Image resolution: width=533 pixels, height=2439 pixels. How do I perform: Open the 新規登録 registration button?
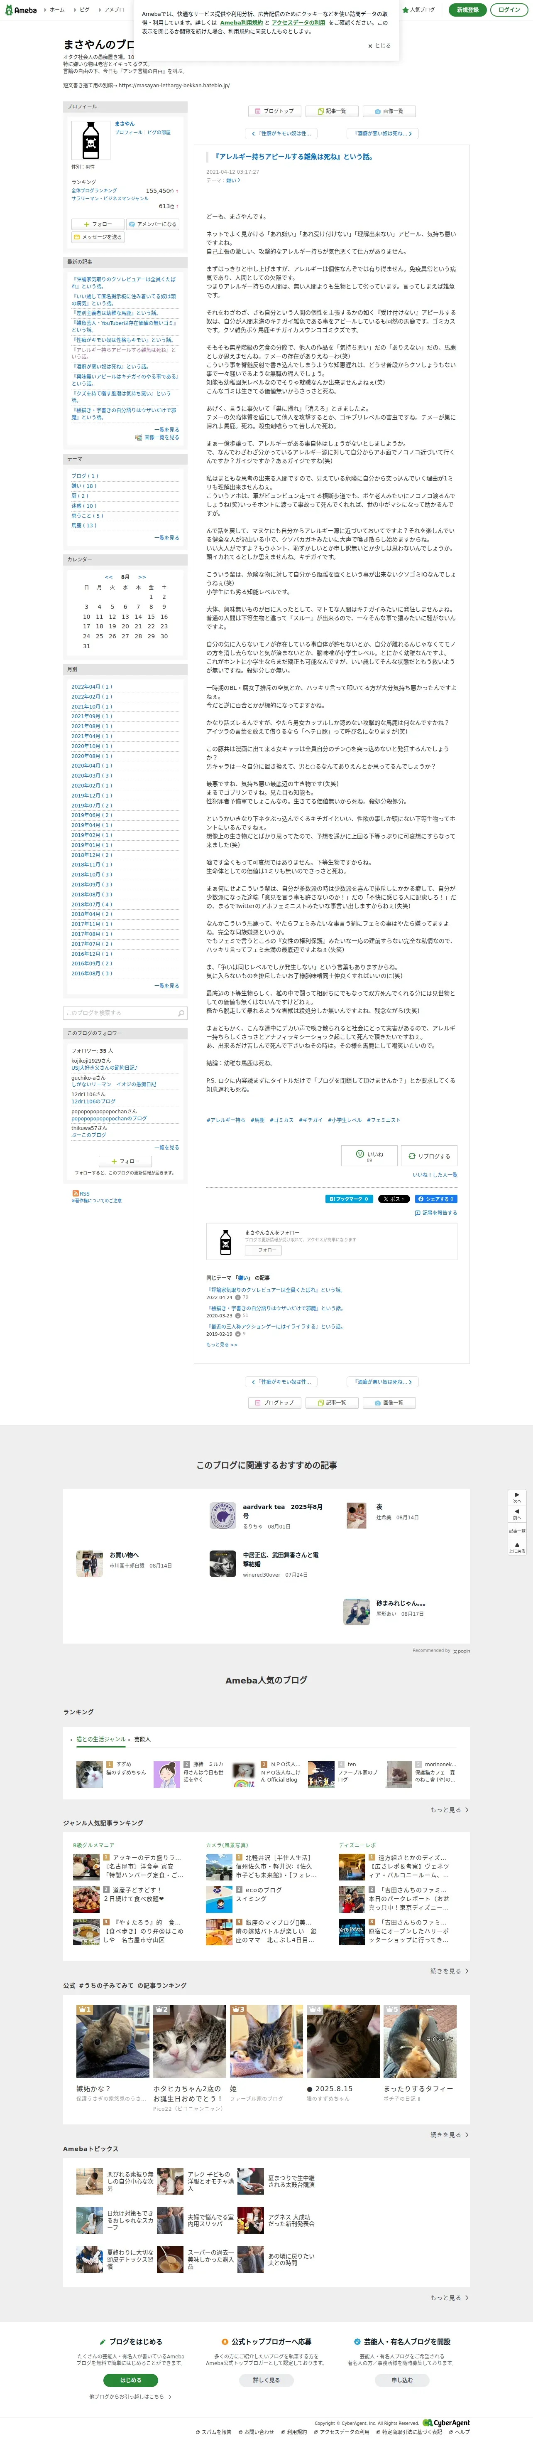click(467, 10)
